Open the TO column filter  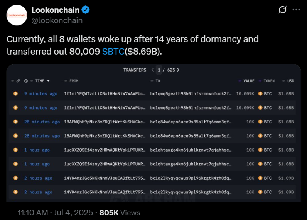[152, 81]
